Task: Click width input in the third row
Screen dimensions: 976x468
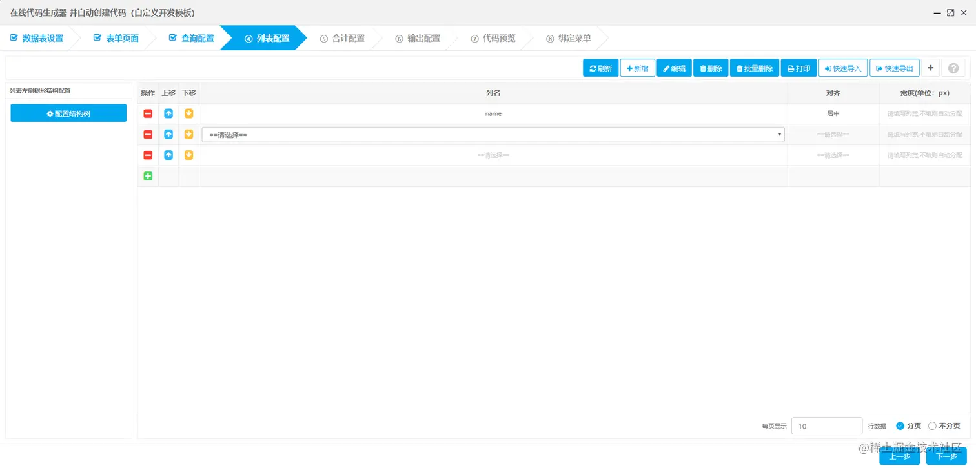Action: [924, 155]
